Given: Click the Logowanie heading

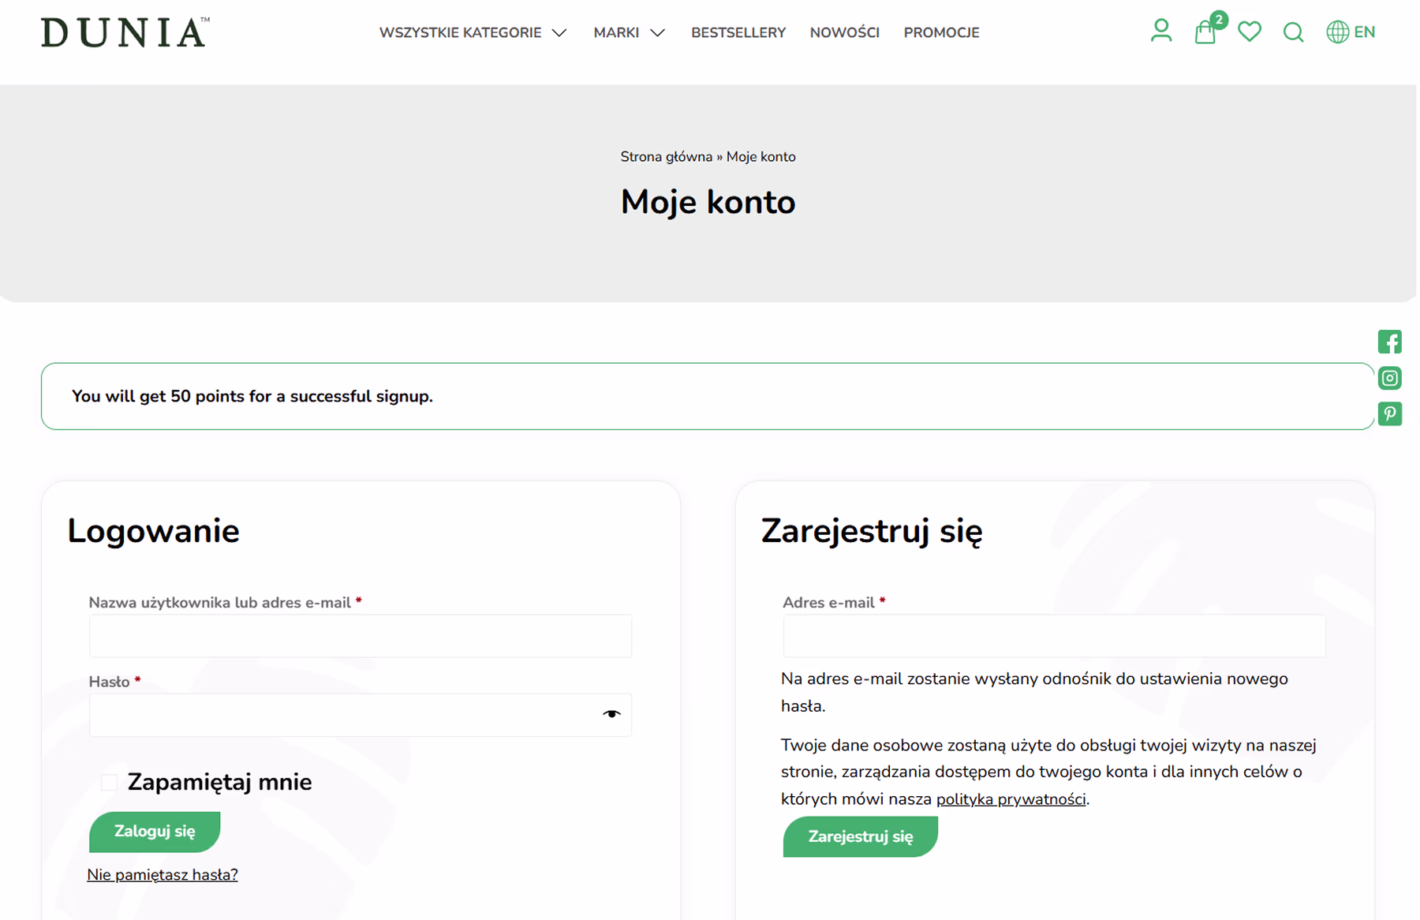Looking at the screenshot, I should coord(153,531).
